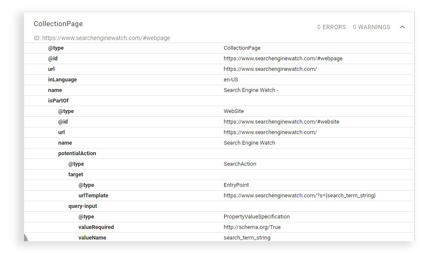439x253 pixels.
Task: Click the name label beside the plain 'Search Engine Watch' value
Action: [x=65, y=143]
